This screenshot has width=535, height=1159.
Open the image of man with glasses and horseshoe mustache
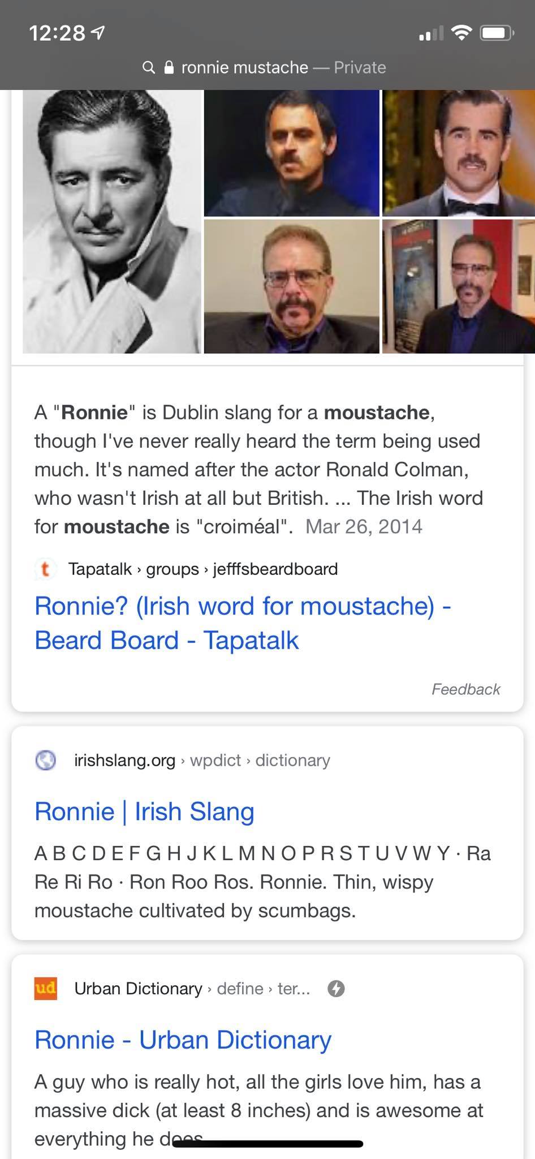coord(291,286)
